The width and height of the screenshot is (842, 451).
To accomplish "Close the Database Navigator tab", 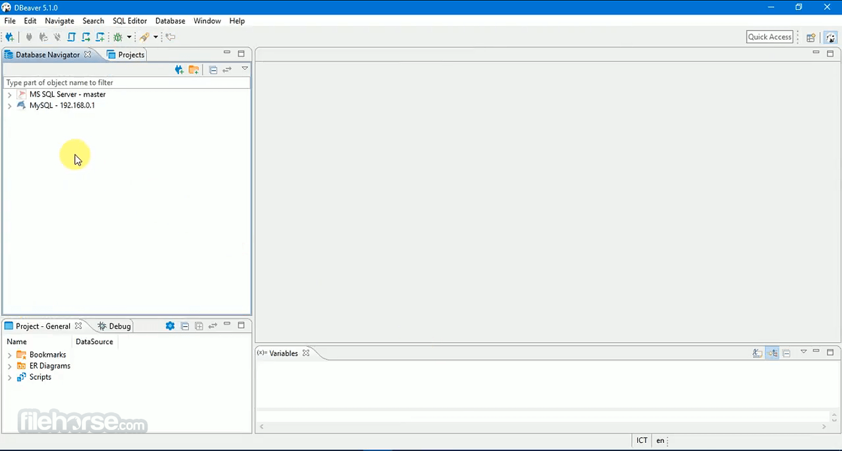I will click(x=88, y=54).
